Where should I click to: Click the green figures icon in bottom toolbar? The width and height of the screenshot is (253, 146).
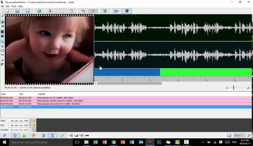(x=24, y=135)
